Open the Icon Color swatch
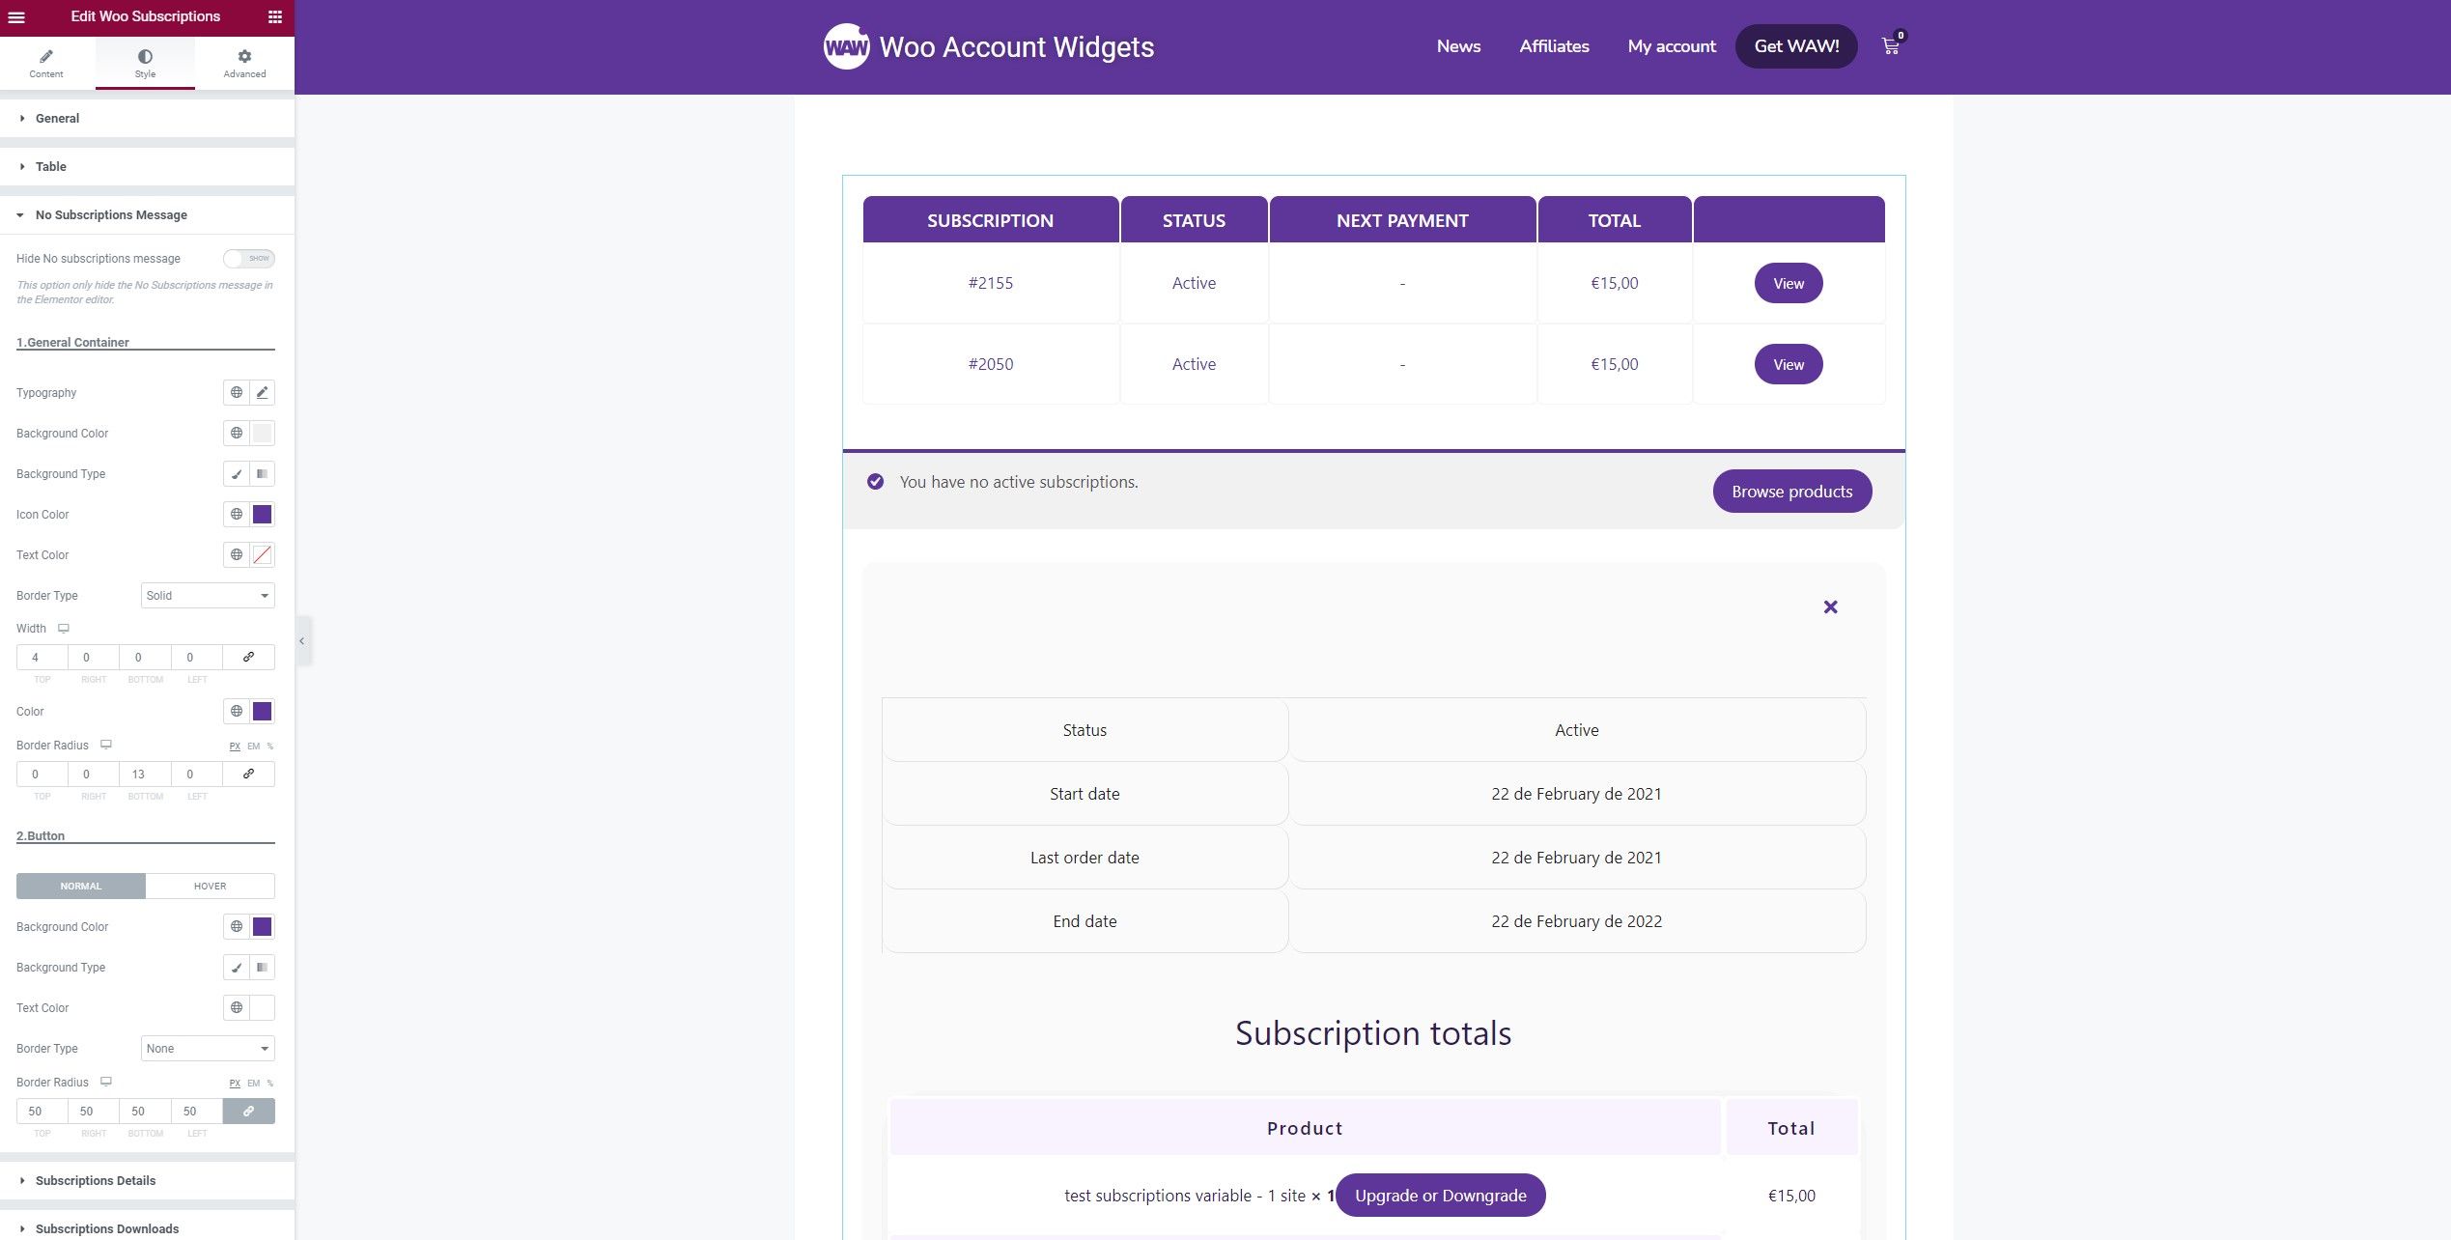Viewport: 2451px width, 1240px height. (262, 515)
